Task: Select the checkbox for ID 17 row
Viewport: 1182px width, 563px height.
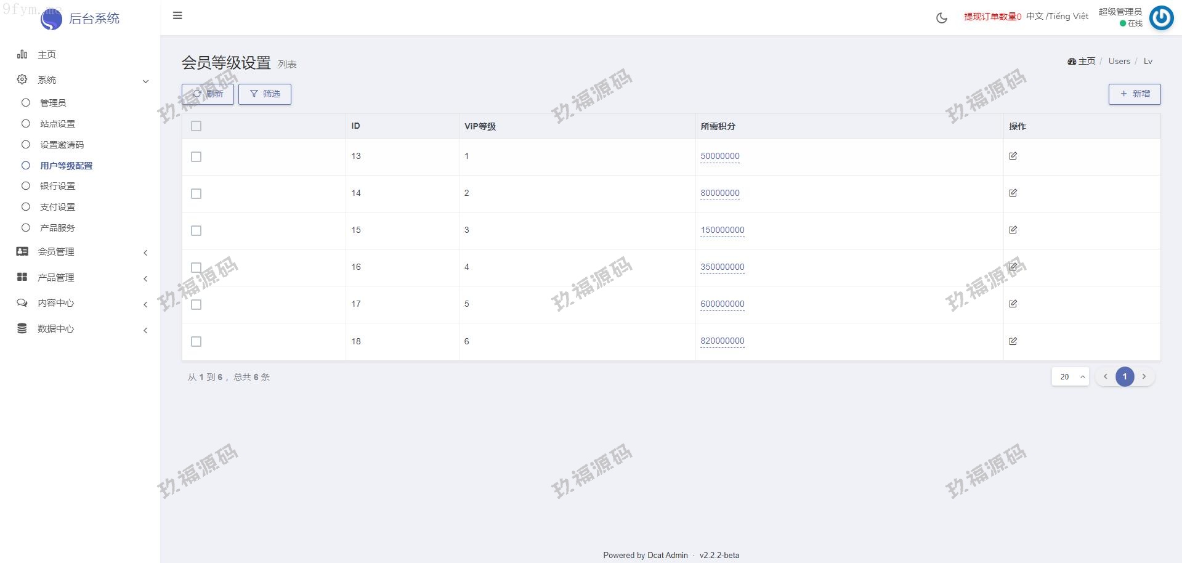Action: coord(196,305)
